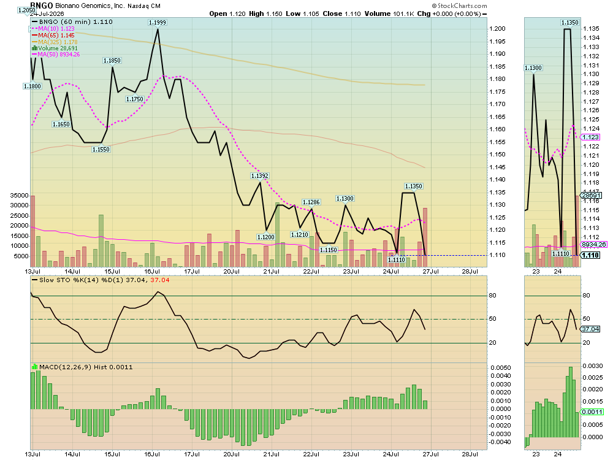This screenshot has width=613, height=460.
Task: Click the 1.1550 price label
Action: (x=101, y=149)
